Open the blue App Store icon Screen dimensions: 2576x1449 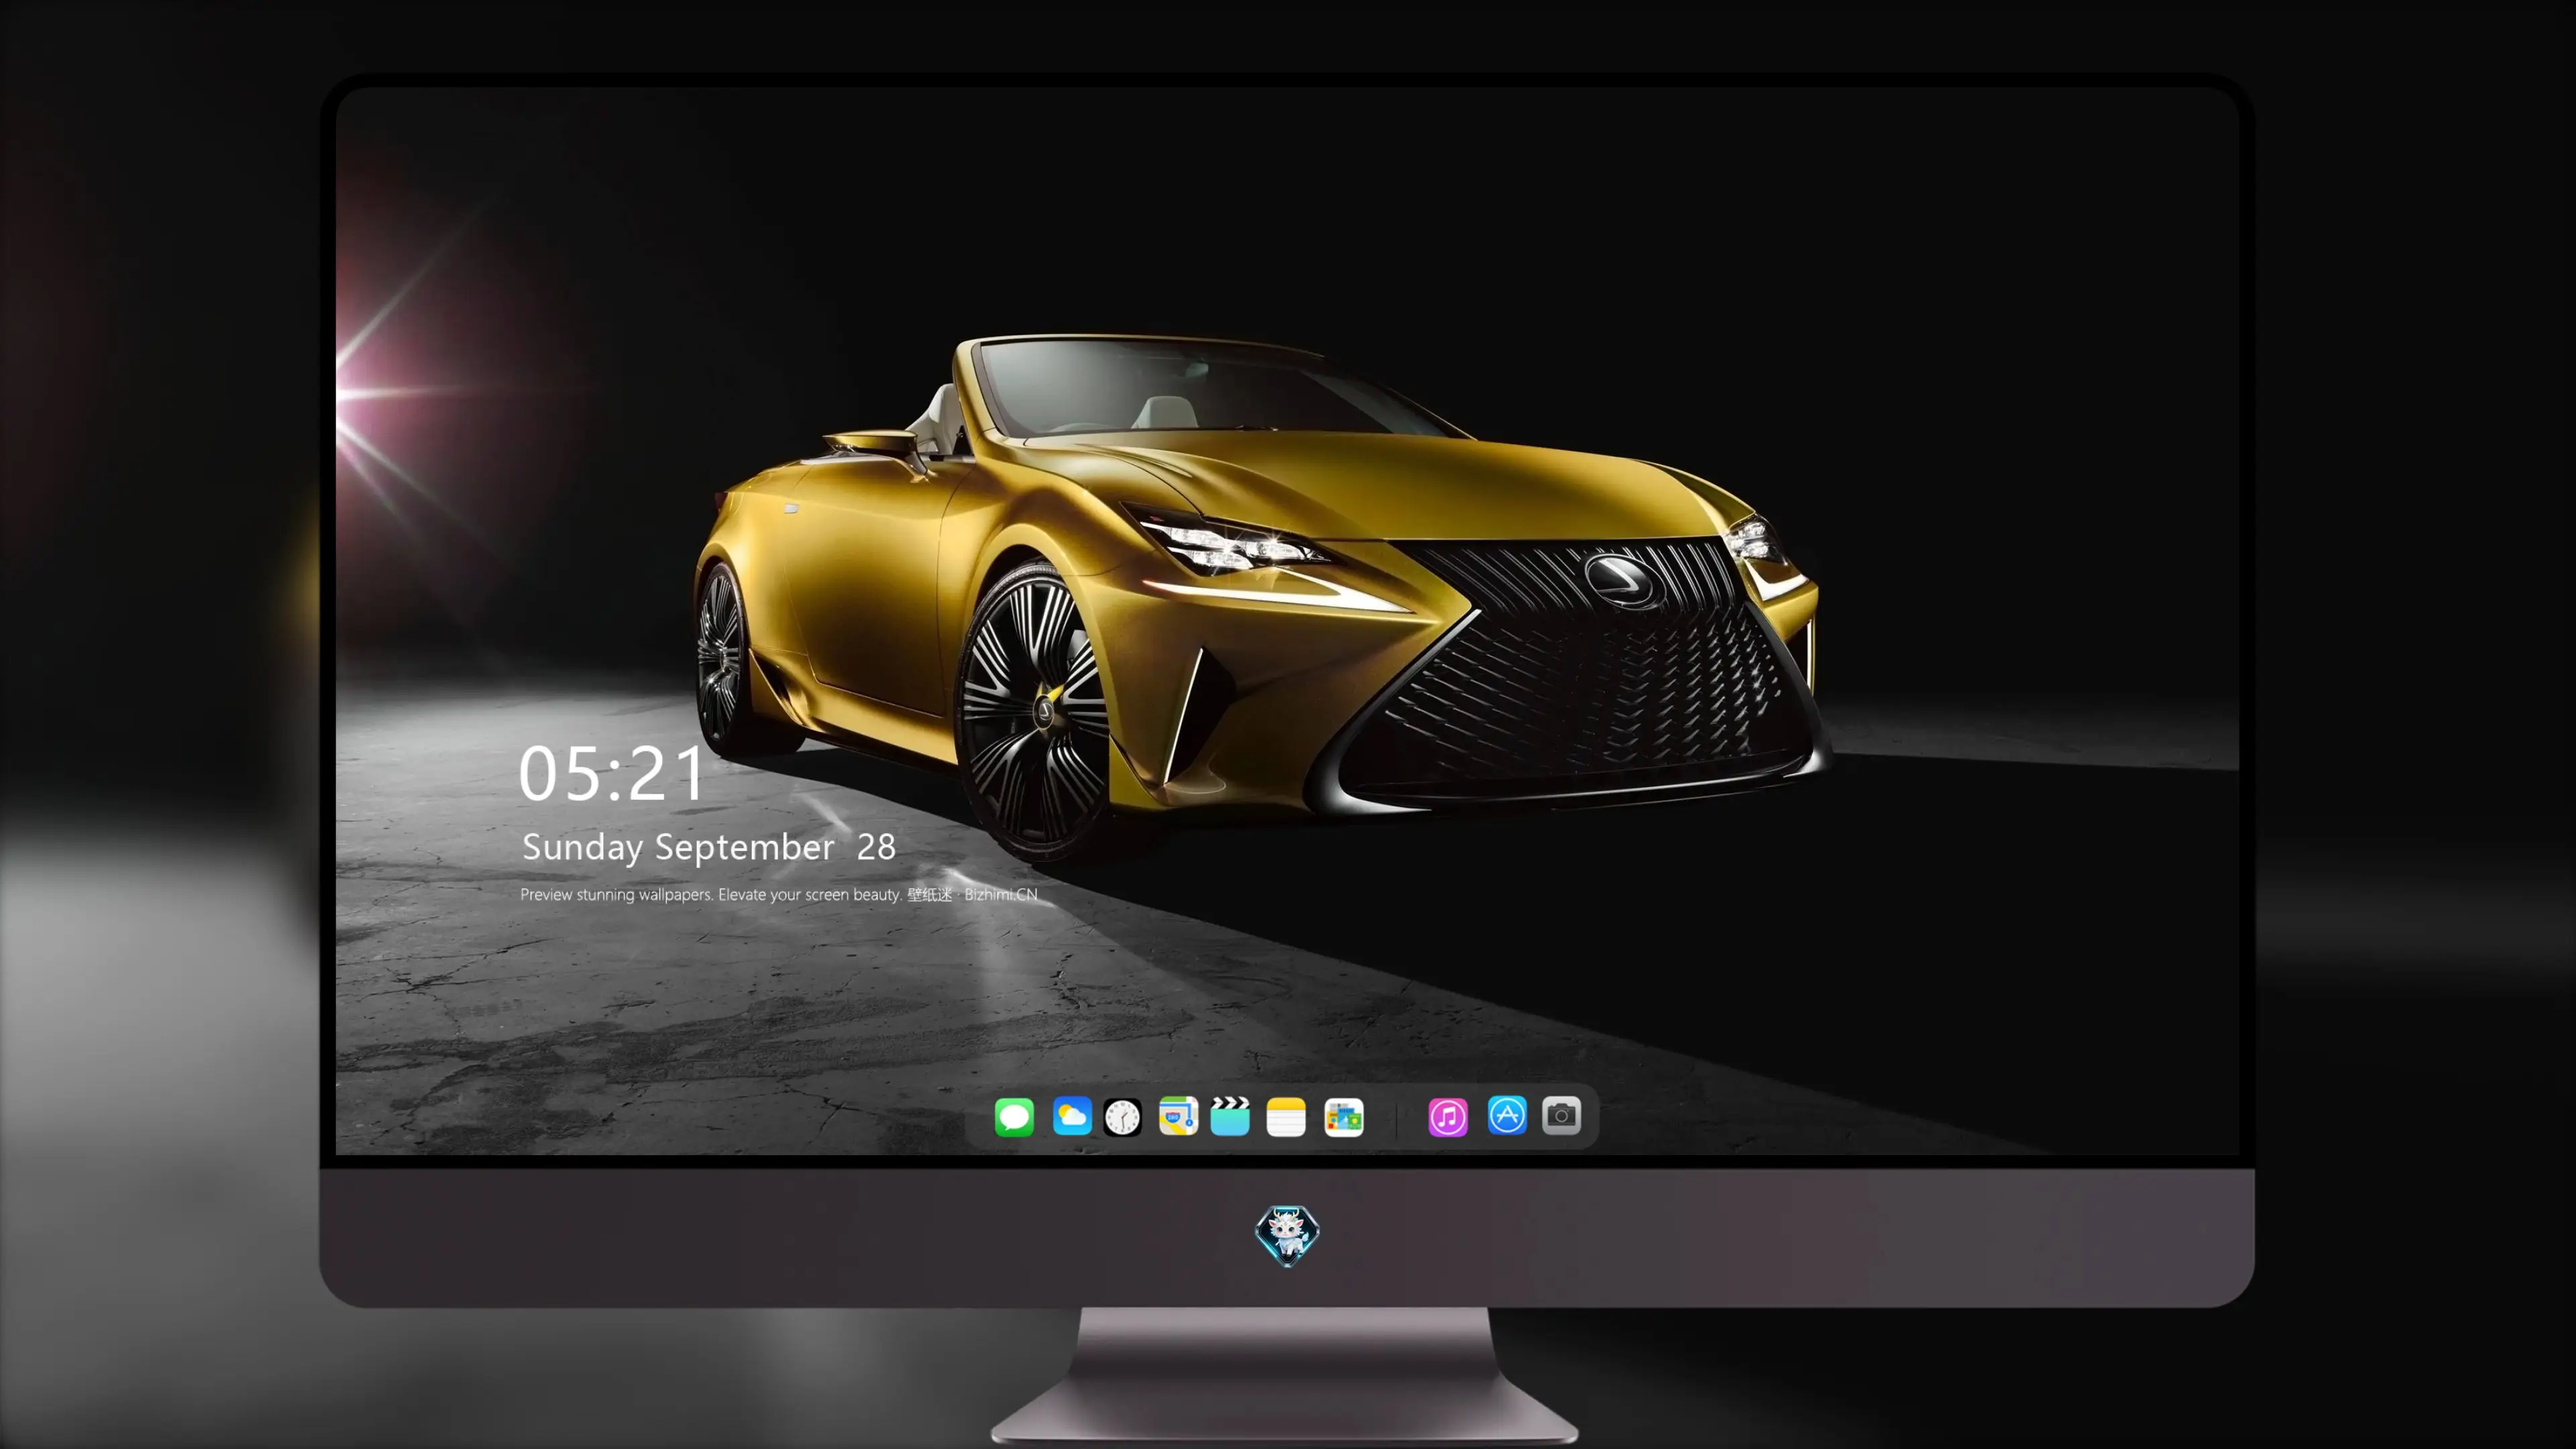click(x=1507, y=1115)
